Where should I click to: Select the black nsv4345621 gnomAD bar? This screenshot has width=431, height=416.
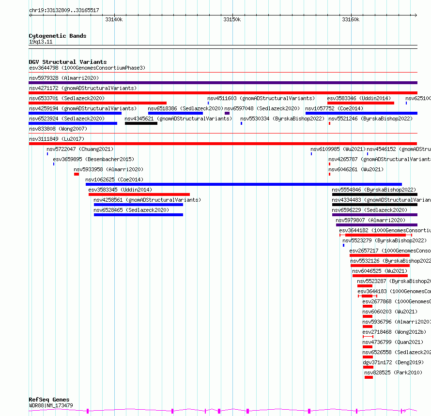[141, 123]
